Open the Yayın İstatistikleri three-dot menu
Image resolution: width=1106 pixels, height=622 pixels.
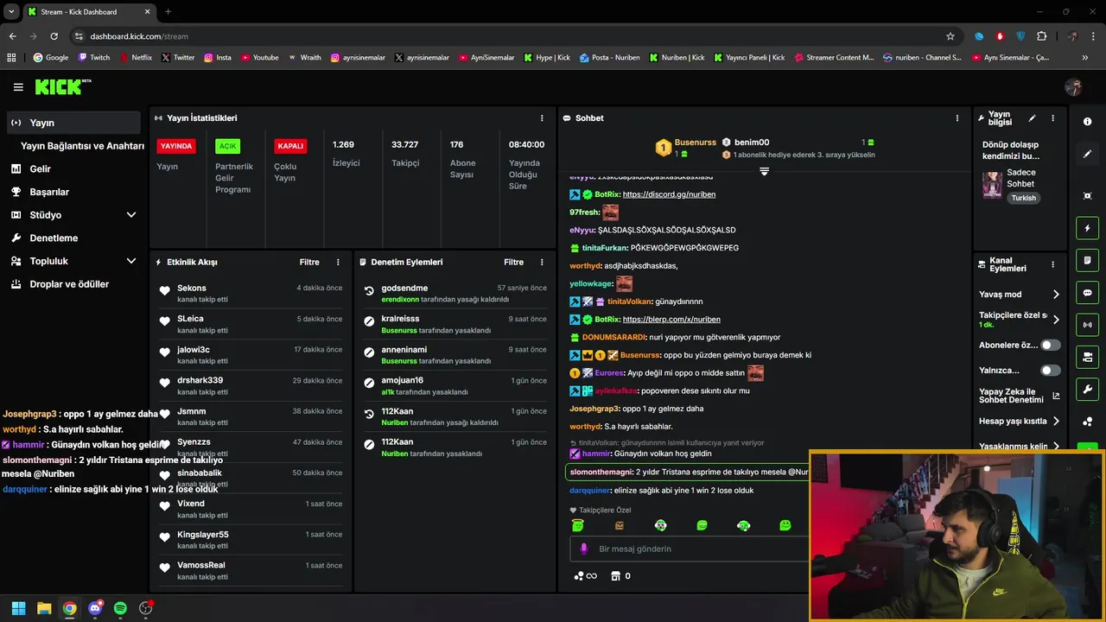(542, 118)
